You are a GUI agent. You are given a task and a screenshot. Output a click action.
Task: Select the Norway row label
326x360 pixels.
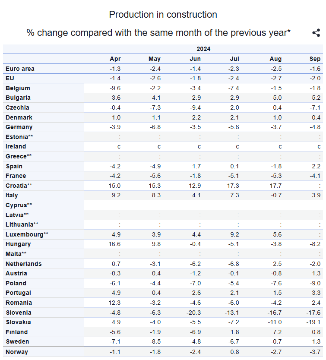click(x=17, y=352)
